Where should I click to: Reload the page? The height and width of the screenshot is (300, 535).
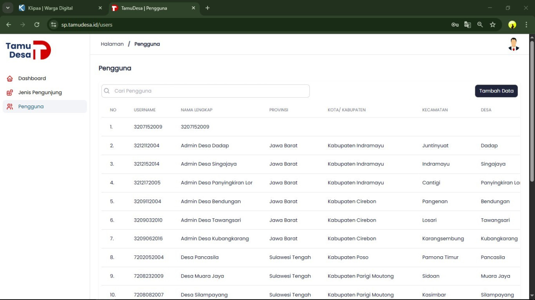[x=37, y=25]
